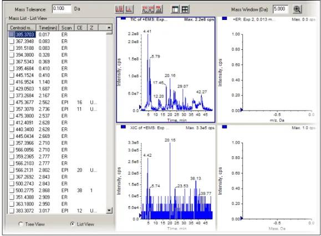
Task: Click time value 2.562 in mass list
Action: tap(44, 102)
